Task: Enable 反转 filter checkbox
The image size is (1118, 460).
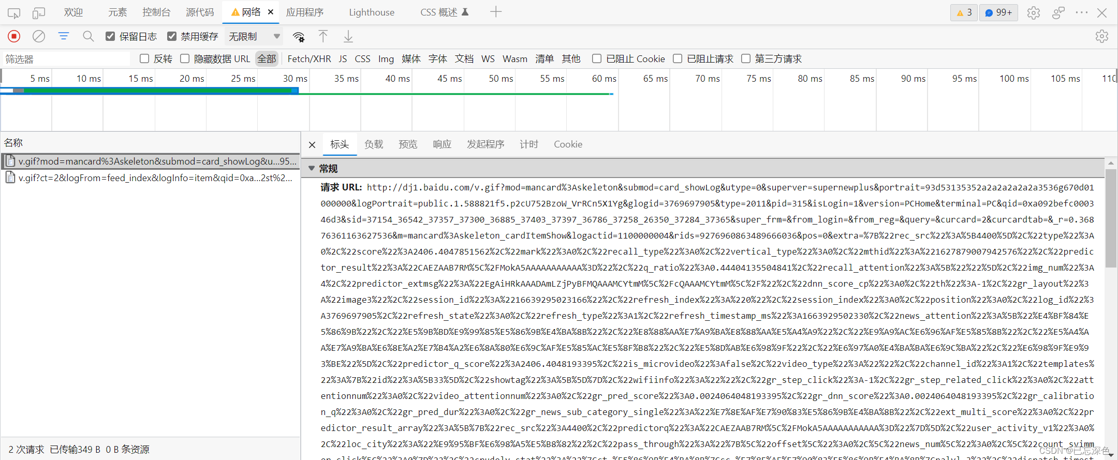Action: pos(144,59)
